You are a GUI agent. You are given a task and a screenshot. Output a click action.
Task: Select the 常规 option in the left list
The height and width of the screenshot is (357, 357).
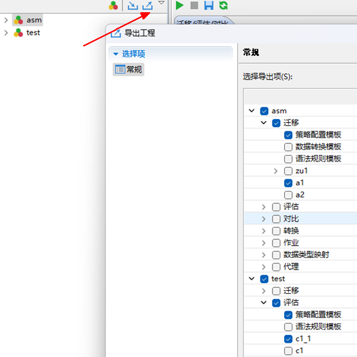128,69
